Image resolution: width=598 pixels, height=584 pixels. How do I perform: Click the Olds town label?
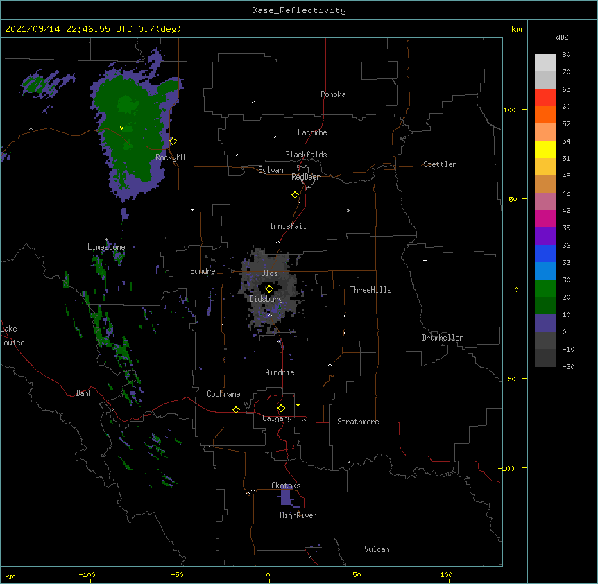click(x=269, y=273)
